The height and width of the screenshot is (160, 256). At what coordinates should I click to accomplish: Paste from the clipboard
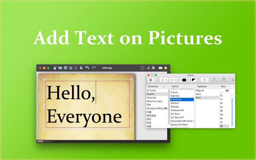pos(81,68)
